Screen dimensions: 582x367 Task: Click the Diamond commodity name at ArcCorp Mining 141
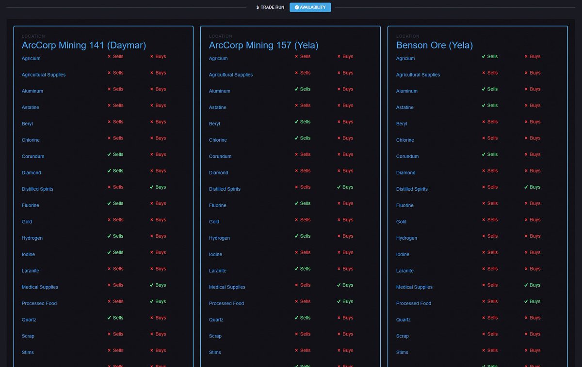click(31, 172)
